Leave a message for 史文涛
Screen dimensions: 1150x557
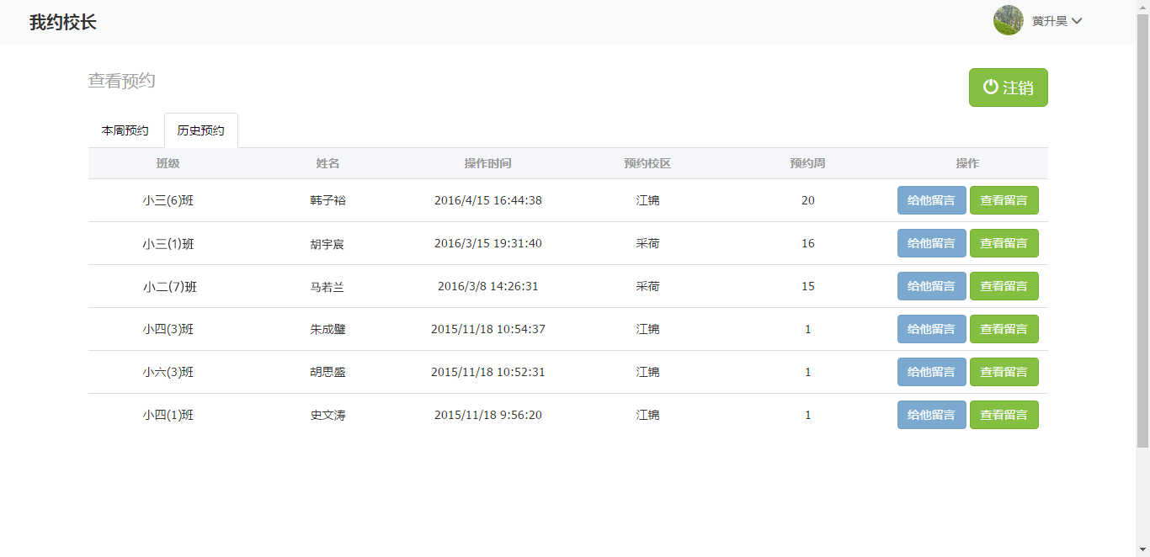(931, 415)
